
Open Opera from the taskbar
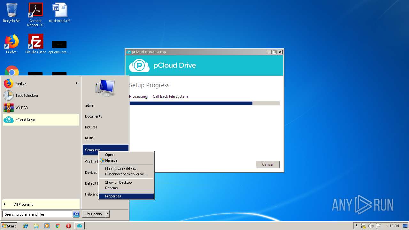pos(68,226)
